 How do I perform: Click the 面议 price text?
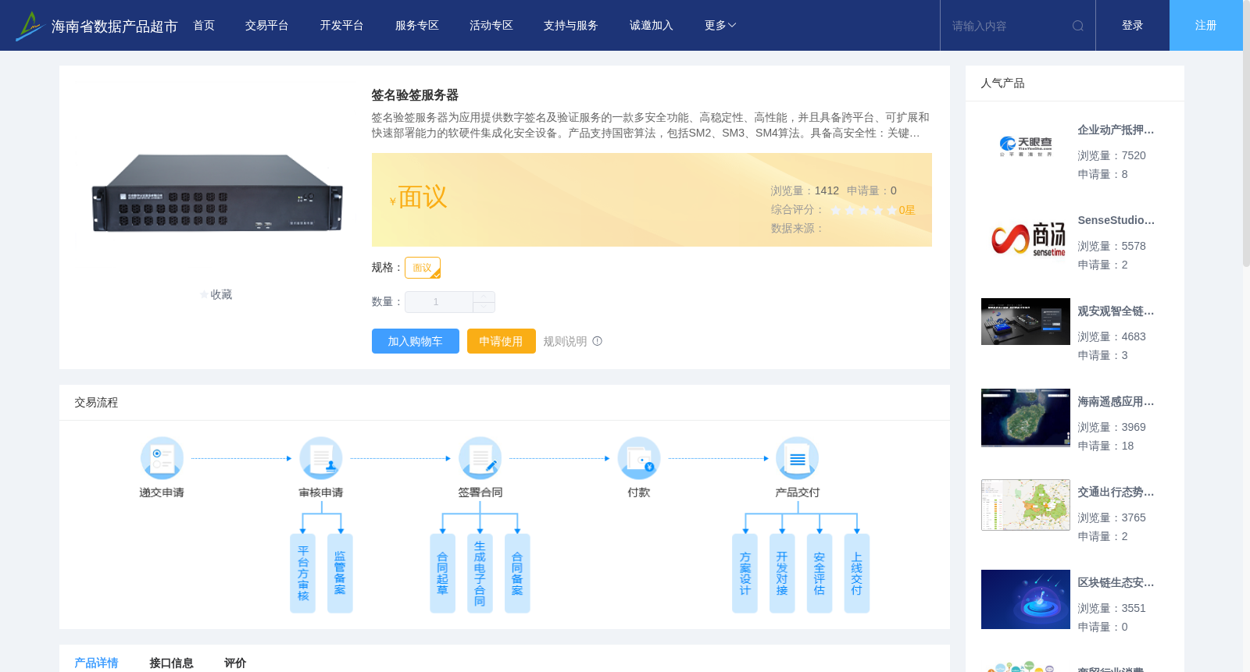point(423,197)
